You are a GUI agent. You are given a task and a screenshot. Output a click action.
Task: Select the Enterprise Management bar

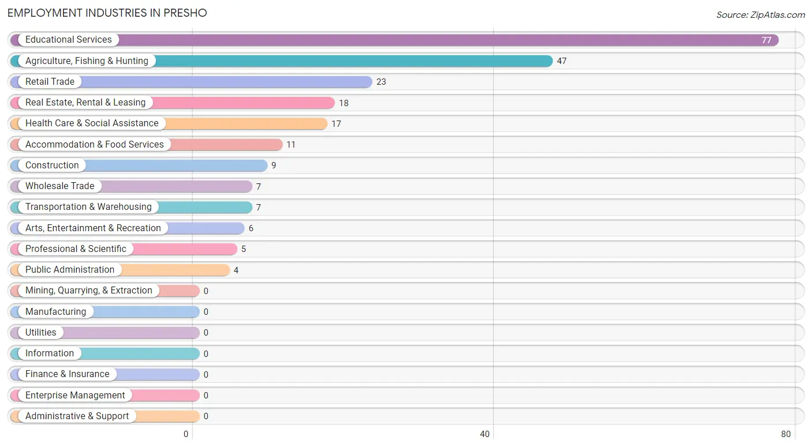tap(105, 396)
